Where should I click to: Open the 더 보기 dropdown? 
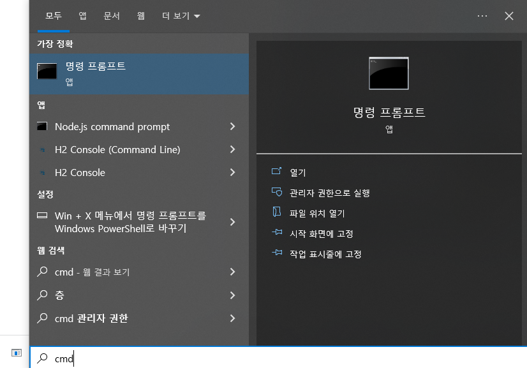(x=181, y=16)
